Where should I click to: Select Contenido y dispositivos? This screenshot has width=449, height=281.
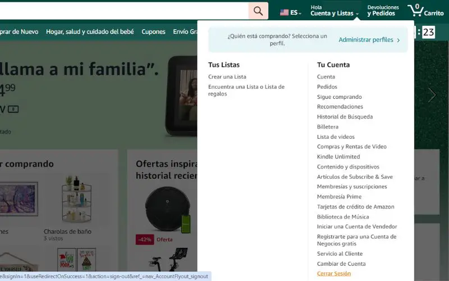click(x=348, y=166)
